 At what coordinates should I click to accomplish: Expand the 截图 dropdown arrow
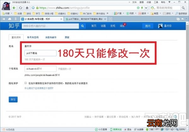[160, 13]
